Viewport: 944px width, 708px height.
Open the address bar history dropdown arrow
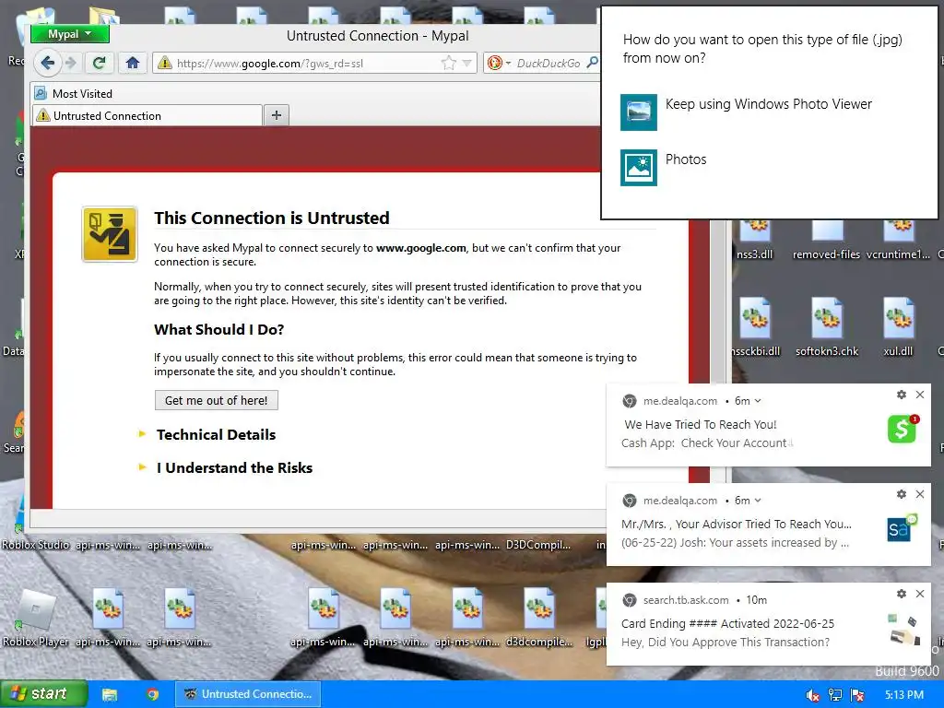click(467, 63)
